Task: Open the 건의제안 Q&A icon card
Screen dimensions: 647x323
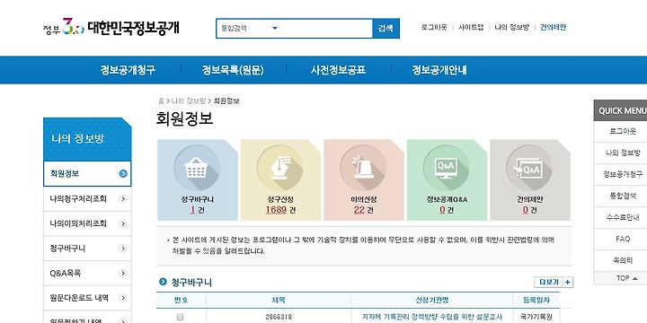Action: (530, 179)
